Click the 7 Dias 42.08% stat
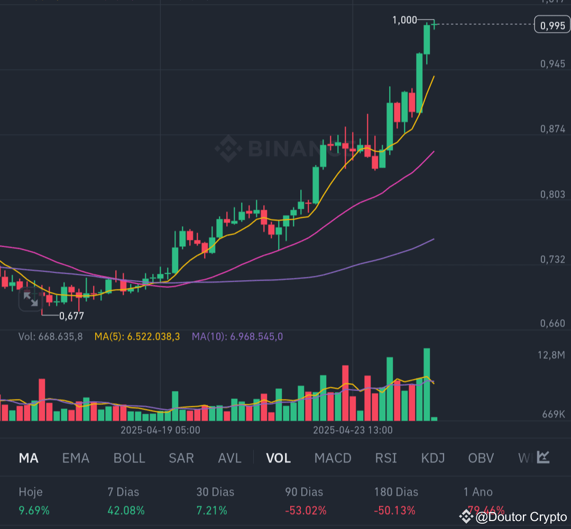This screenshot has height=529, width=571. 124,502
